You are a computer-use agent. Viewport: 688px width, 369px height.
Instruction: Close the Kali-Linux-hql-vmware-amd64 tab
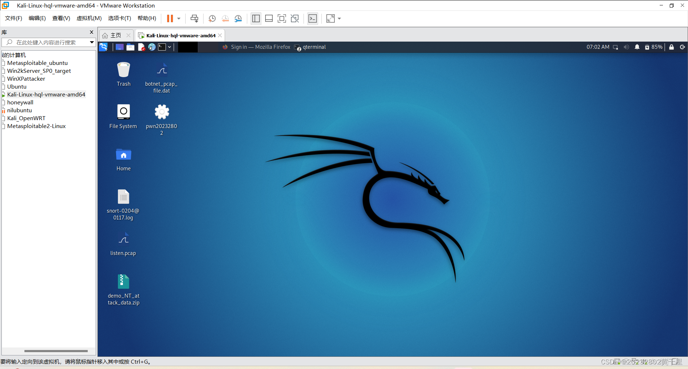tap(220, 35)
